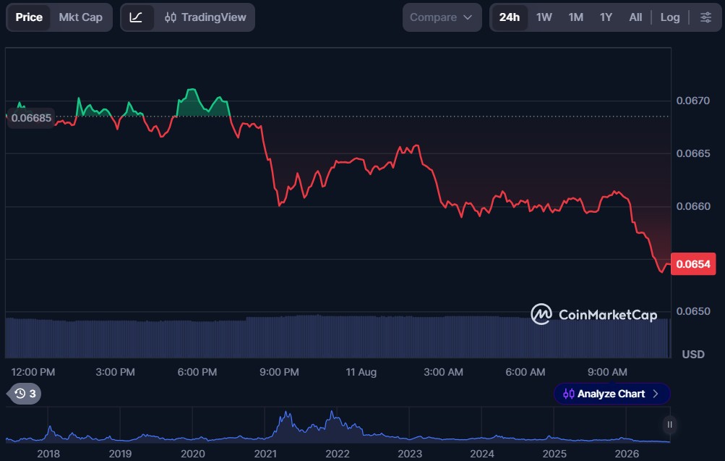The height and width of the screenshot is (461, 725).
Task: Click 2019 on the history timeline
Action: [120, 454]
